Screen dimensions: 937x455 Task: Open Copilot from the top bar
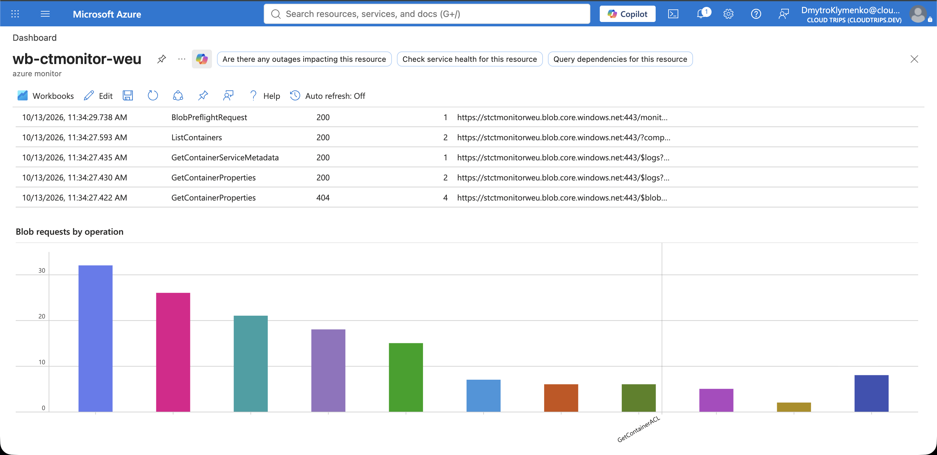[627, 14]
